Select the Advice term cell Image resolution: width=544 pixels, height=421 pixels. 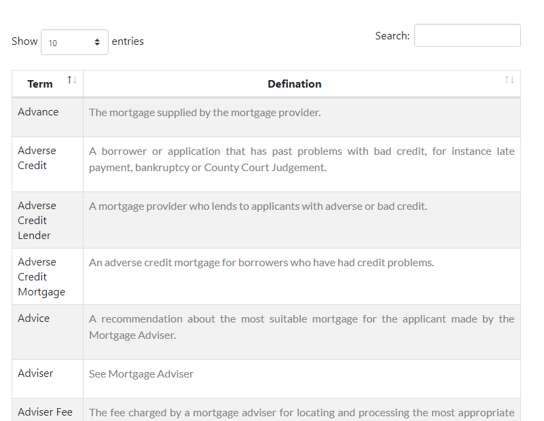click(x=48, y=332)
